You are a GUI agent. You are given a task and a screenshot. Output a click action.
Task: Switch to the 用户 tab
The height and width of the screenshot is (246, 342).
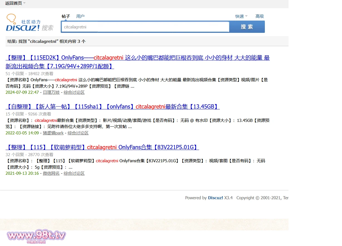(x=80, y=16)
